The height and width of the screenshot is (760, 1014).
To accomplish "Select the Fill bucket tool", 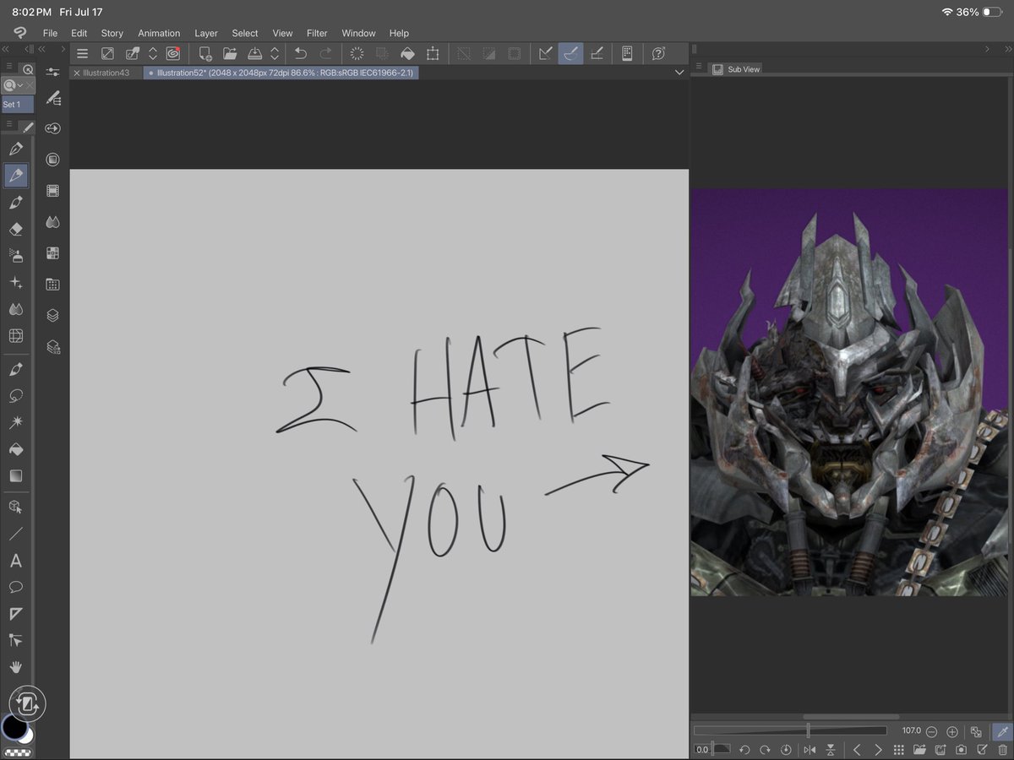I will tap(15, 449).
